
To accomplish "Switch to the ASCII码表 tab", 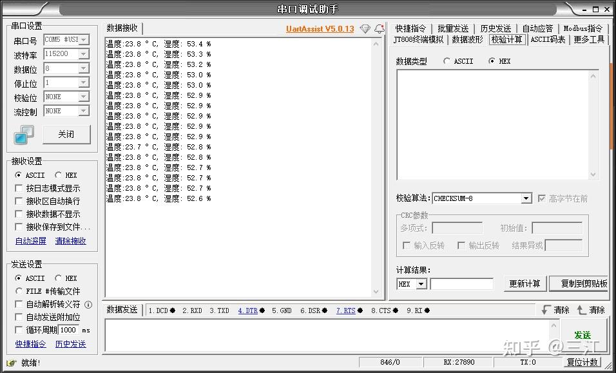I will tap(548, 39).
